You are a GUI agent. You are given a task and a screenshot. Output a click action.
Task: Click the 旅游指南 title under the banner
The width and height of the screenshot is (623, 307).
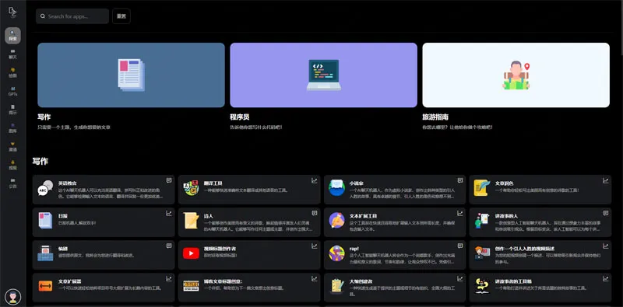pyautogui.click(x=435, y=117)
